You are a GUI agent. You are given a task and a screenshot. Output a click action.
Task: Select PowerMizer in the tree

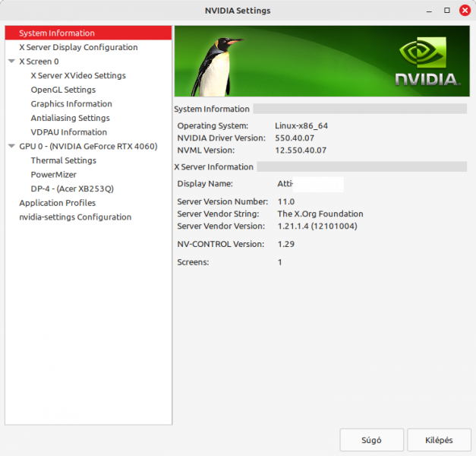(53, 175)
